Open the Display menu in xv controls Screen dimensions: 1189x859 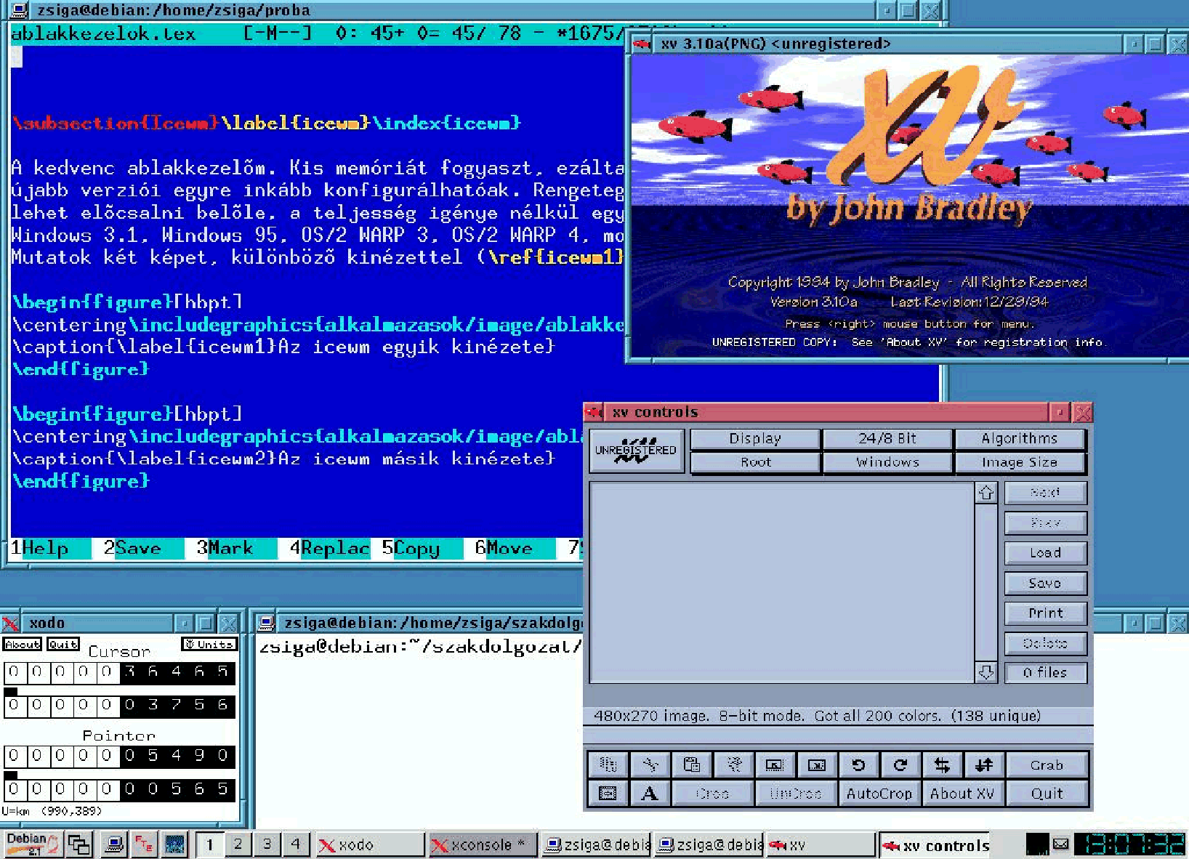click(755, 438)
